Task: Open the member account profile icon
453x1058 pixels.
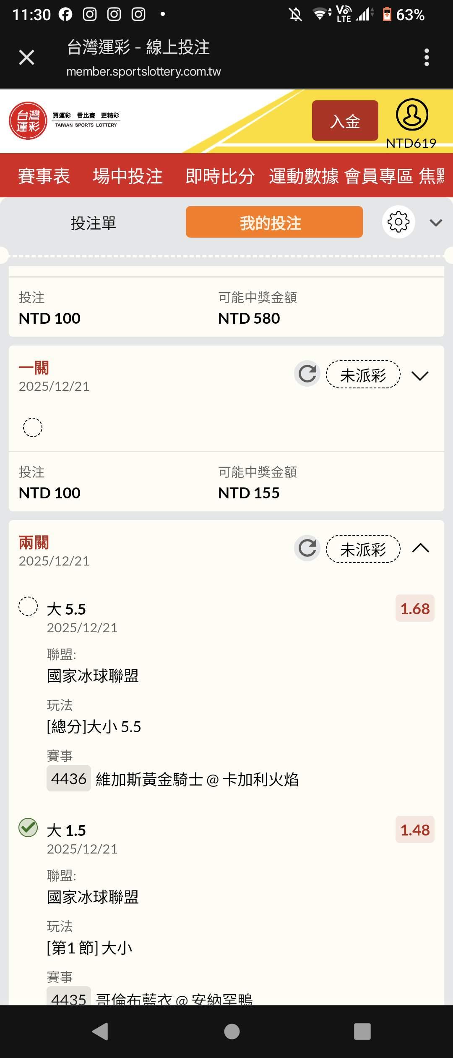Action: pos(412,115)
